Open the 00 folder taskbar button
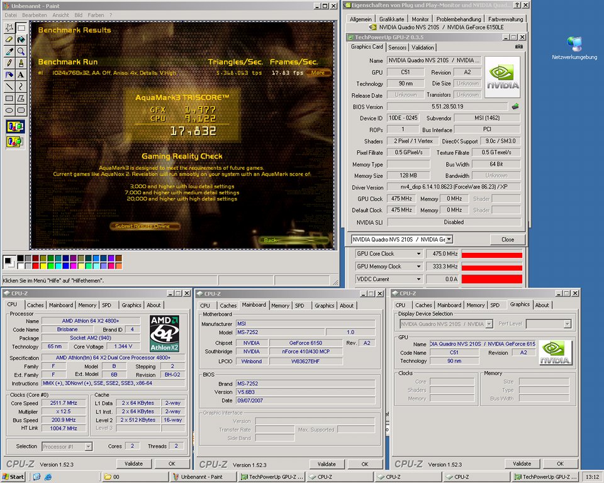 tap(135, 477)
